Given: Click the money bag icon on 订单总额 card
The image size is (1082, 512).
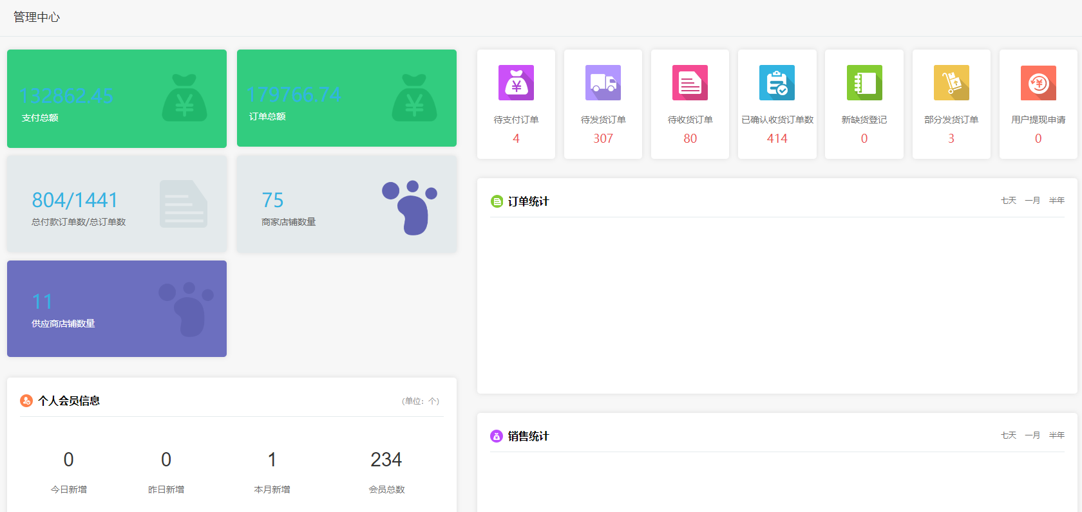Looking at the screenshot, I should pos(414,98).
